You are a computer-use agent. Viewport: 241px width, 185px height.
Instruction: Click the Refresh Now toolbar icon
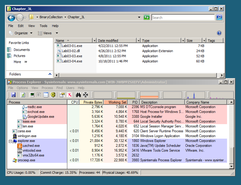coord(23,95)
